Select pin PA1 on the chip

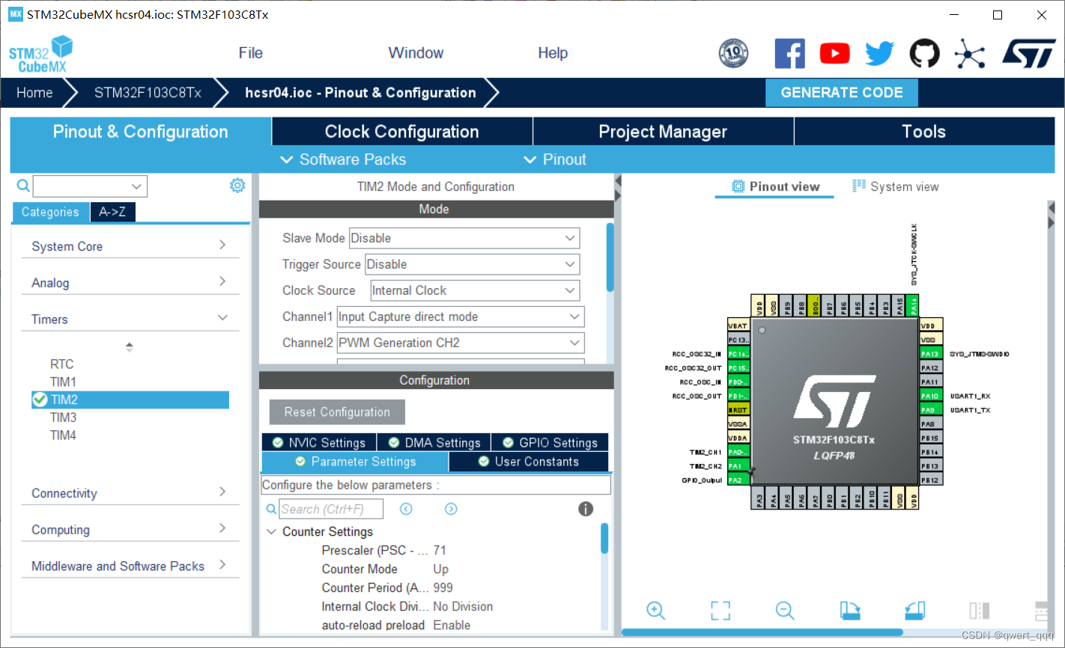(x=738, y=466)
